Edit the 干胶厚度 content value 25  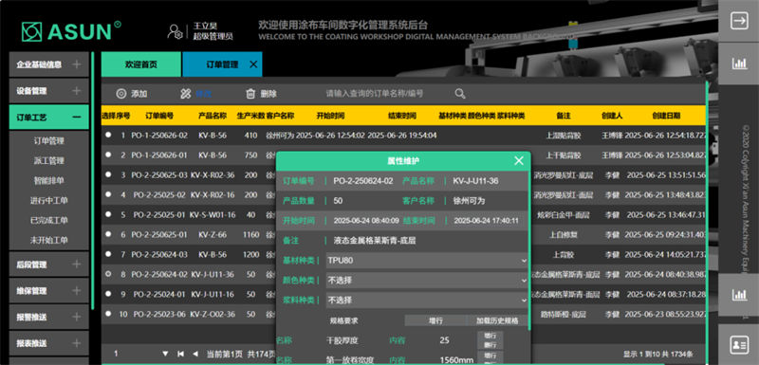444,340
